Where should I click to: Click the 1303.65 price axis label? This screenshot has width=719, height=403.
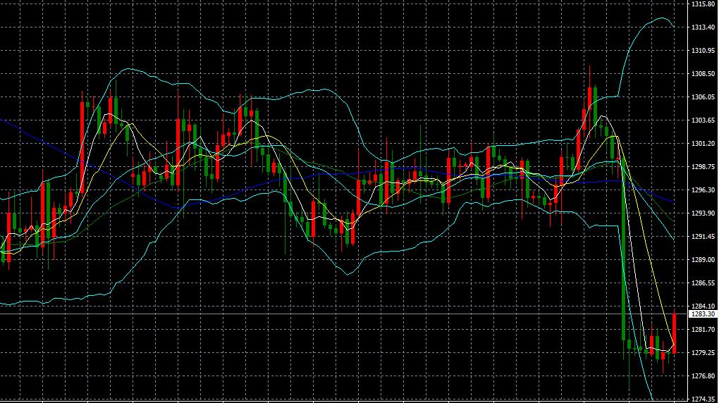[703, 120]
